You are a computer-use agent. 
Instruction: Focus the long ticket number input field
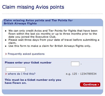click(x=15, y=69)
